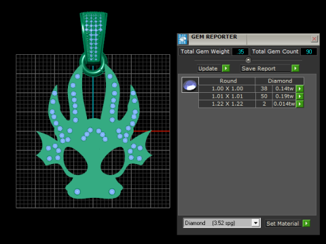Click the count cell showing 2

(x=264, y=104)
